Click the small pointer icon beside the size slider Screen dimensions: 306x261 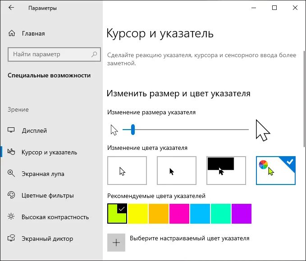[114, 130]
